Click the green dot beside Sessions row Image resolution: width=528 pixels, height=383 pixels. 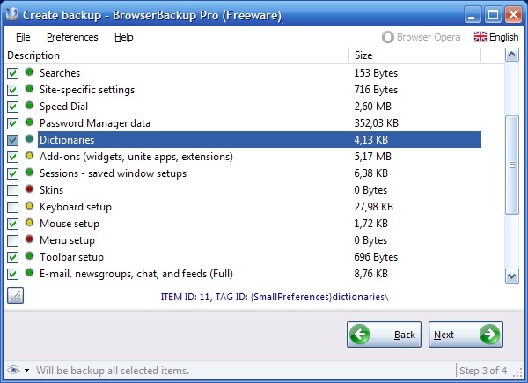tap(30, 173)
